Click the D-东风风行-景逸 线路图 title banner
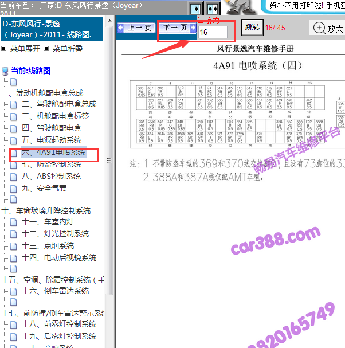This screenshot has width=345, height=348. coord(52,29)
